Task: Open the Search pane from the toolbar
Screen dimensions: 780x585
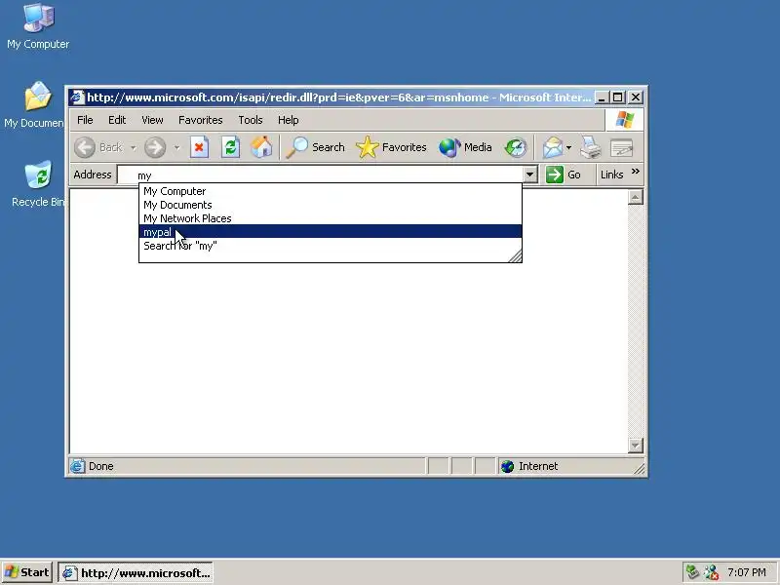Action: tap(315, 147)
